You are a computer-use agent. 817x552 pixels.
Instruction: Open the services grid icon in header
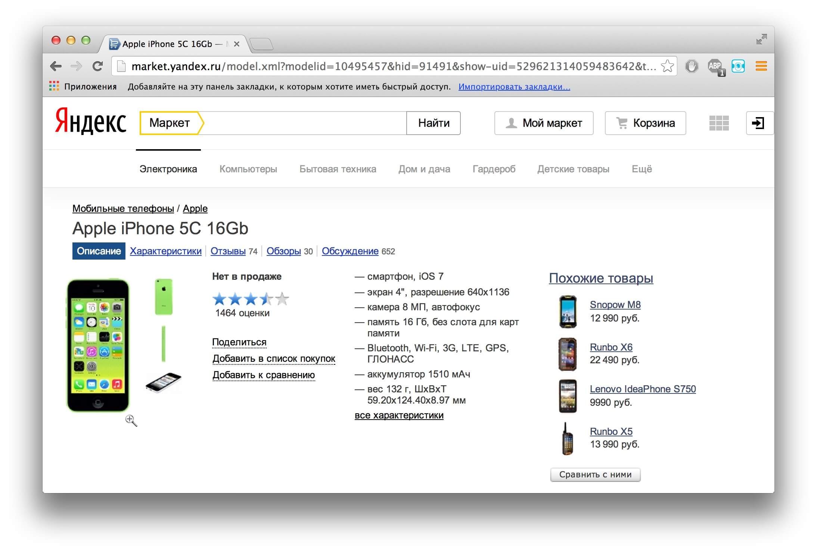(x=719, y=123)
